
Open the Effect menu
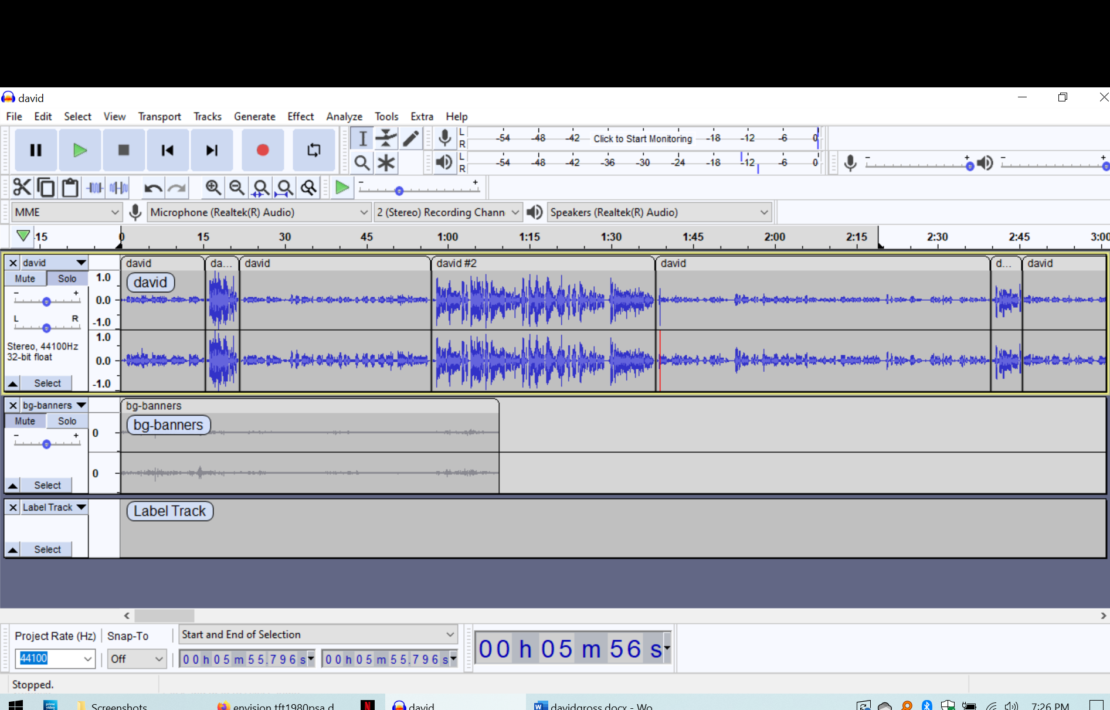[301, 116]
